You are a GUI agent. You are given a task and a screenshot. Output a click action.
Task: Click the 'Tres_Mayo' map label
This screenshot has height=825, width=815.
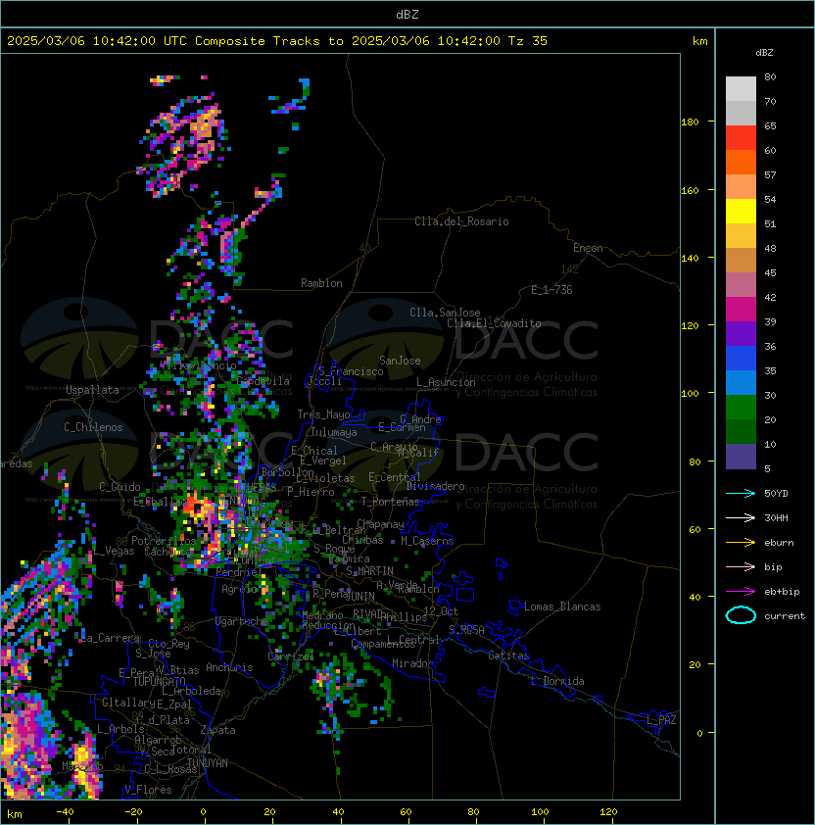tap(323, 414)
